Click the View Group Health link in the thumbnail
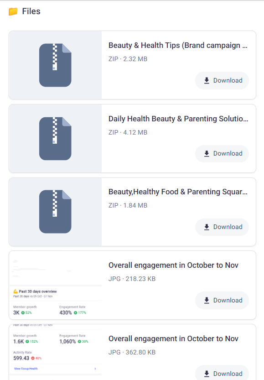264x380 pixels. pyautogui.click(x=26, y=369)
